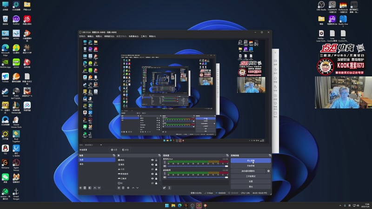This screenshot has height=209, width=372.
Task: Open File Explorer from the taskbar
Action: pyautogui.click(x=173, y=205)
